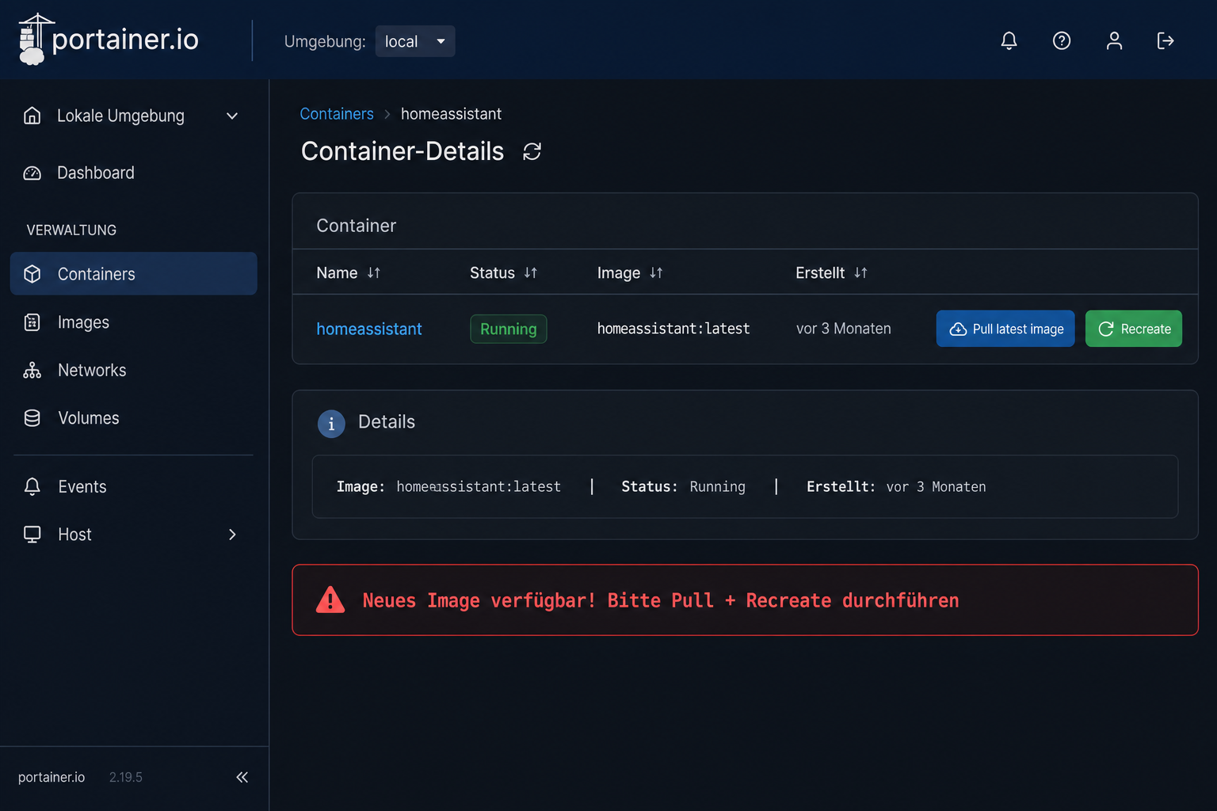Open the help question mark icon
Viewport: 1217px width, 811px height.
tap(1062, 40)
